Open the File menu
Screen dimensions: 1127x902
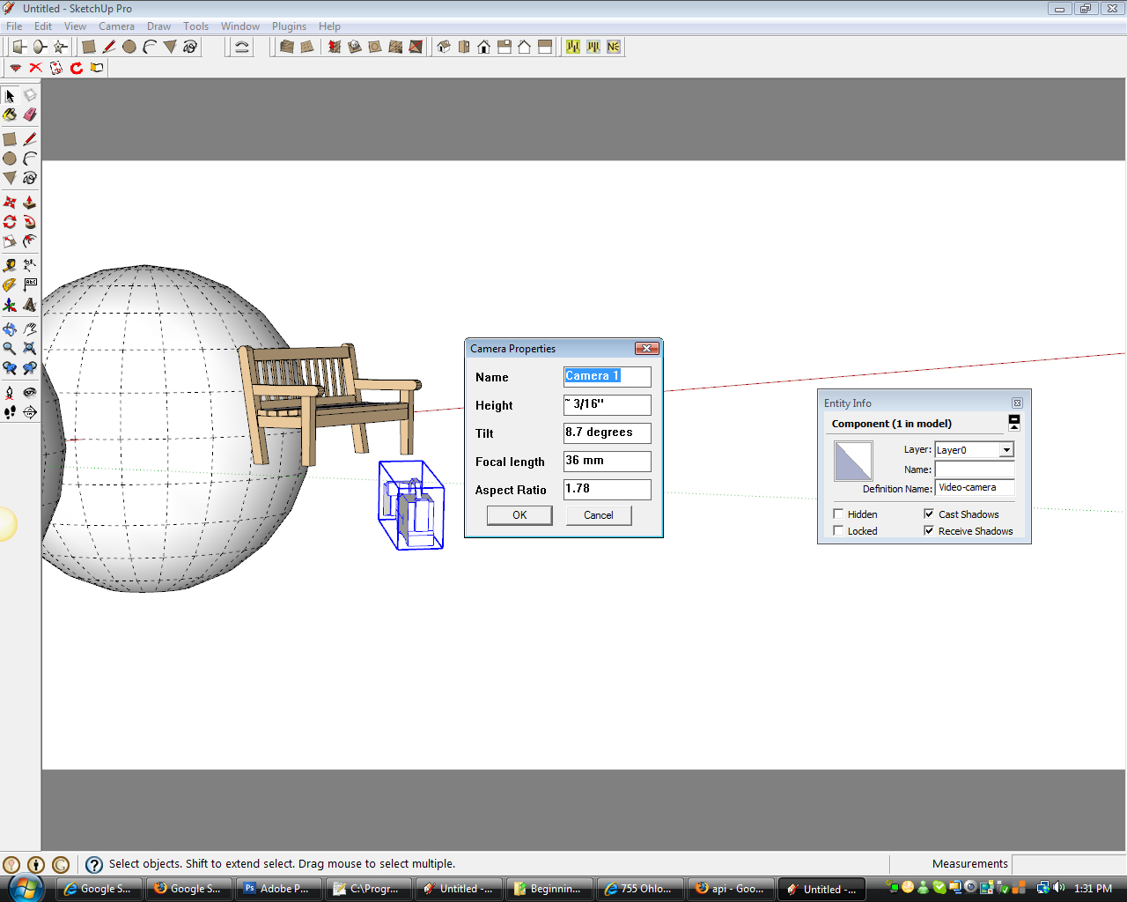14,26
